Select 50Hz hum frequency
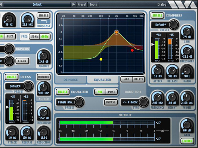 pos(34,36)
